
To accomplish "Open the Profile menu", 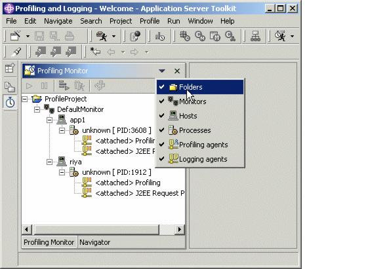I will click(x=150, y=21).
